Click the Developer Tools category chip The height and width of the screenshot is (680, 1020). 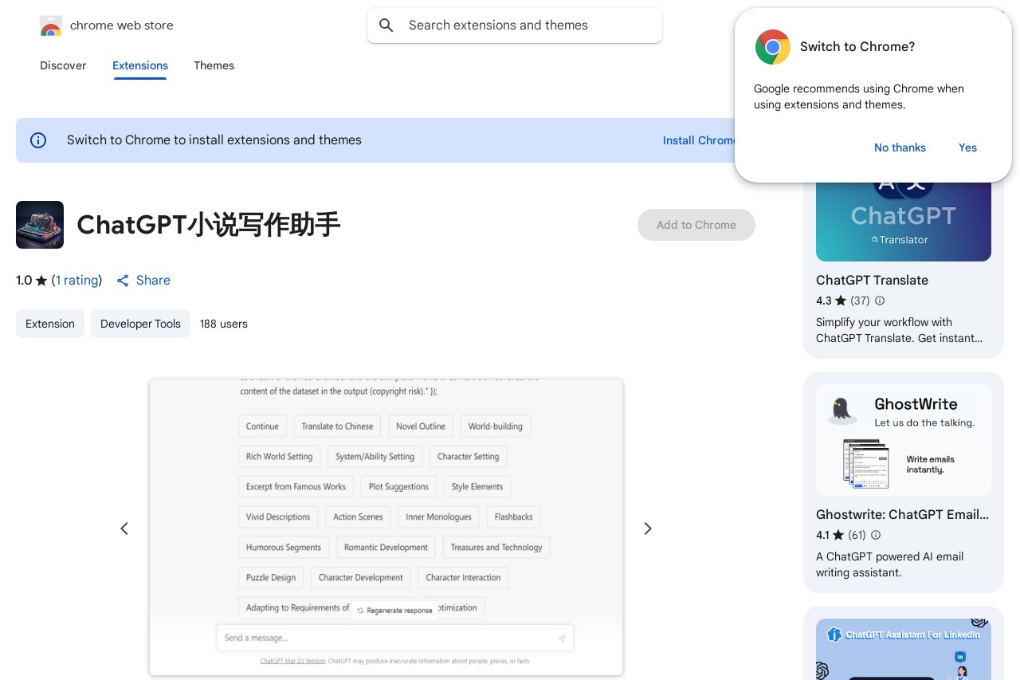[x=140, y=324]
